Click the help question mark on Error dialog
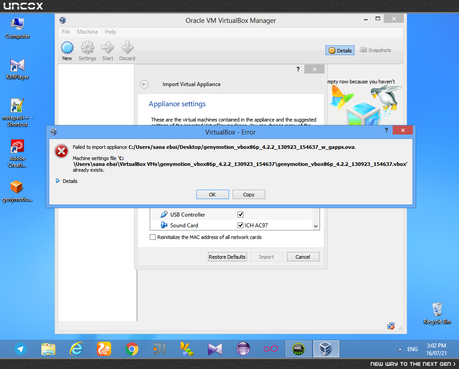The image size is (459, 369). (x=386, y=130)
